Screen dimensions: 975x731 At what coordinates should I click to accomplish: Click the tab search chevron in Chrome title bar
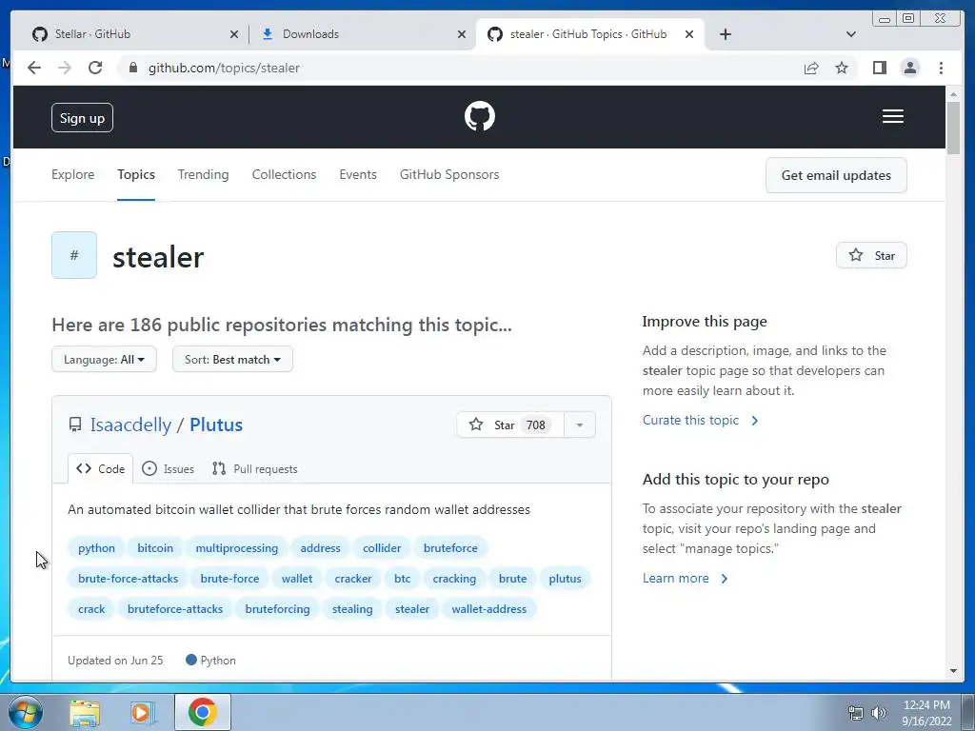(851, 34)
